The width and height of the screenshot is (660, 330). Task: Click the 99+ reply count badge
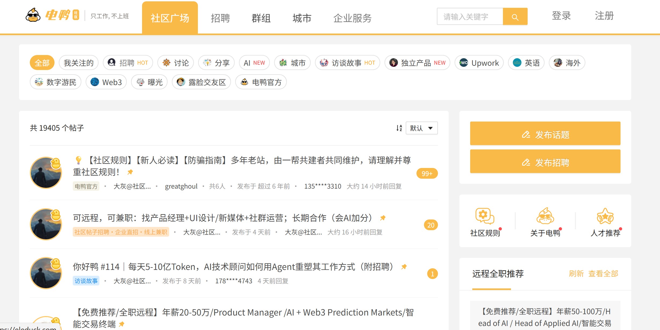427,173
